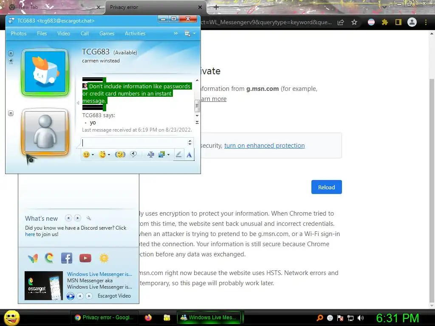Viewport: 435px width, 326px height.
Task: Go to previous Escargot video
Action: click(x=80, y=296)
